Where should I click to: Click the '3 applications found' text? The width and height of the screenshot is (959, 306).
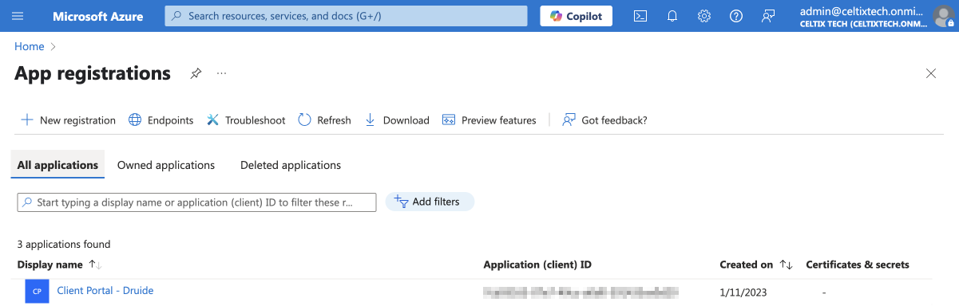pos(64,245)
